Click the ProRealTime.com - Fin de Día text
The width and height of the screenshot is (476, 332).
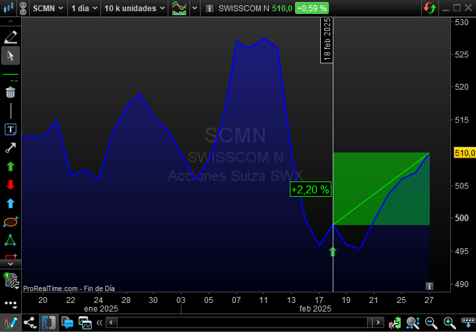coord(69,288)
